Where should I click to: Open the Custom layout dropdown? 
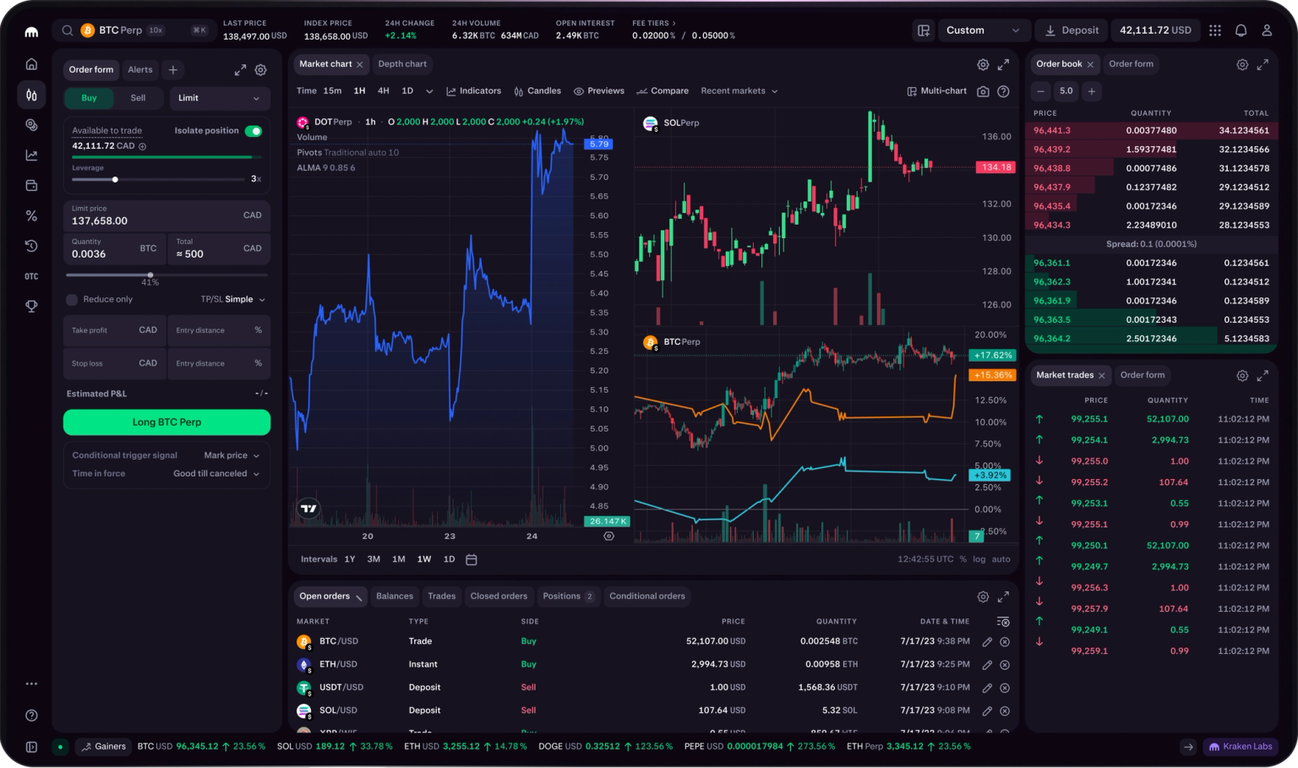point(984,30)
